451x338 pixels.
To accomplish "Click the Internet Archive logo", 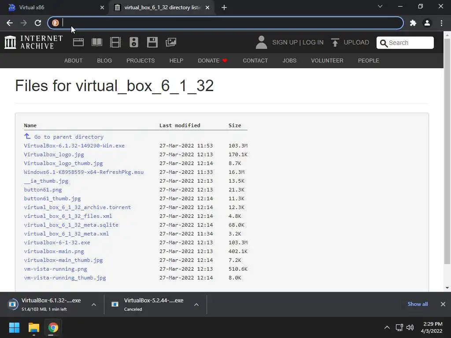I will [33, 42].
